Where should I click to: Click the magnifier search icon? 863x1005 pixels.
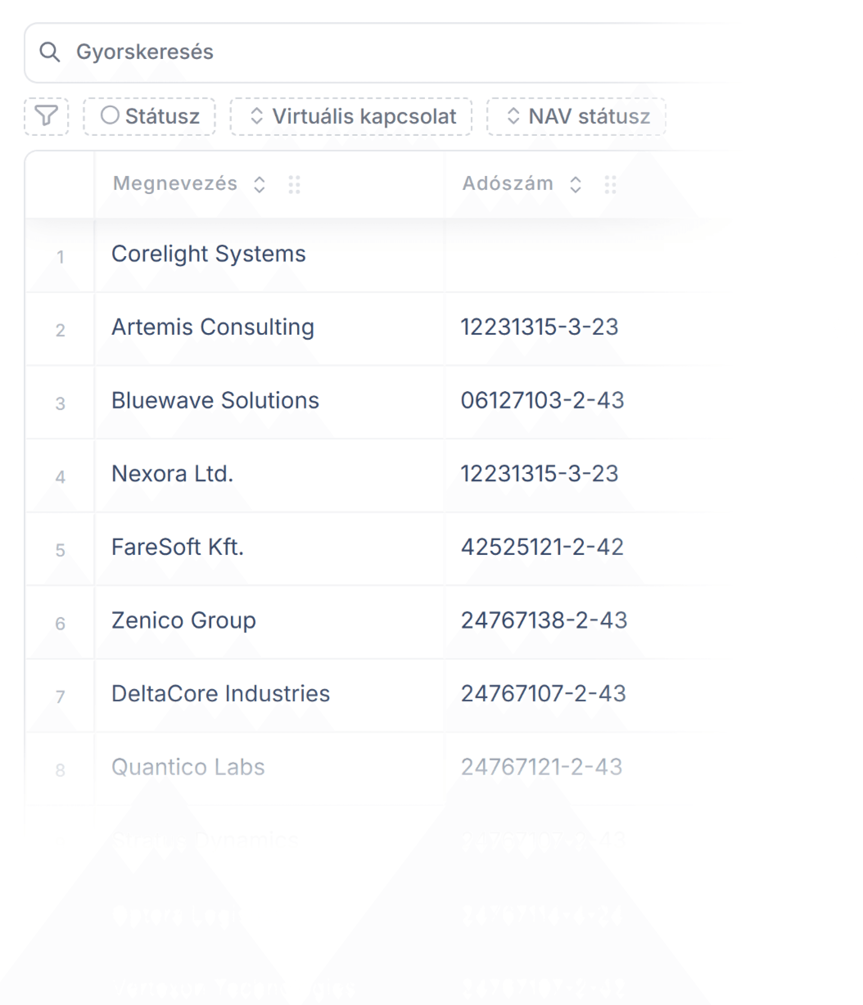point(49,52)
